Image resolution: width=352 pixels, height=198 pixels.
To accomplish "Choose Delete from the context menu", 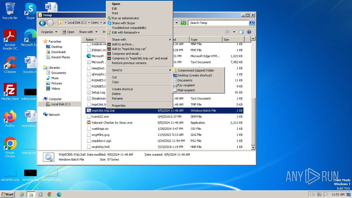I will coord(140,94).
